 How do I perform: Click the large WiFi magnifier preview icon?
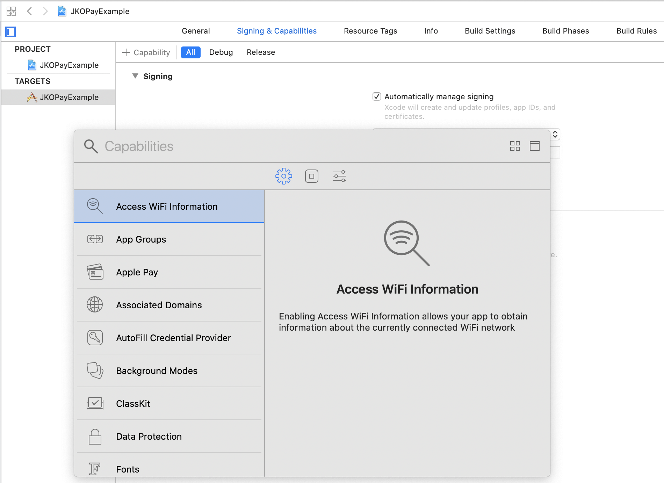407,243
